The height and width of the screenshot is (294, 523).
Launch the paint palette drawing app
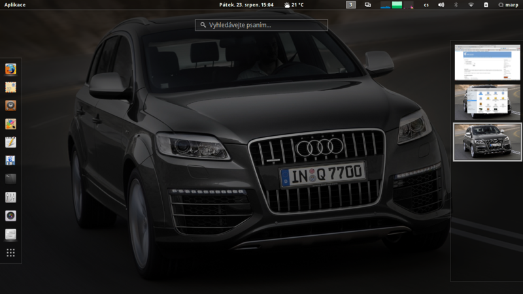point(10,124)
